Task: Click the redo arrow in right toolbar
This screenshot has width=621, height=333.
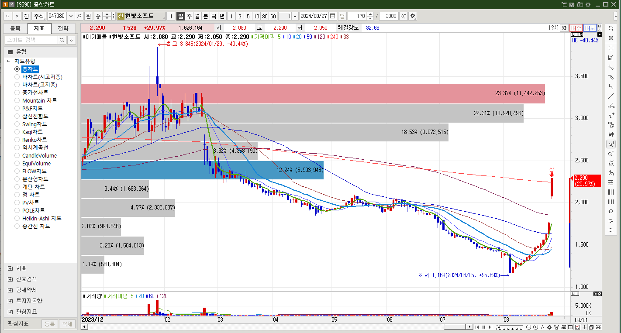Action: tap(611, 221)
